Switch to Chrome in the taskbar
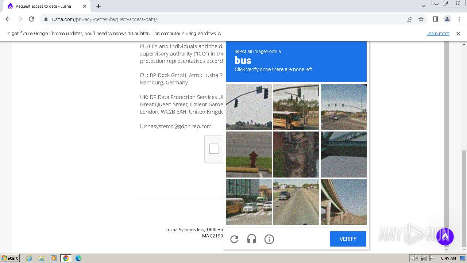 click(66, 258)
